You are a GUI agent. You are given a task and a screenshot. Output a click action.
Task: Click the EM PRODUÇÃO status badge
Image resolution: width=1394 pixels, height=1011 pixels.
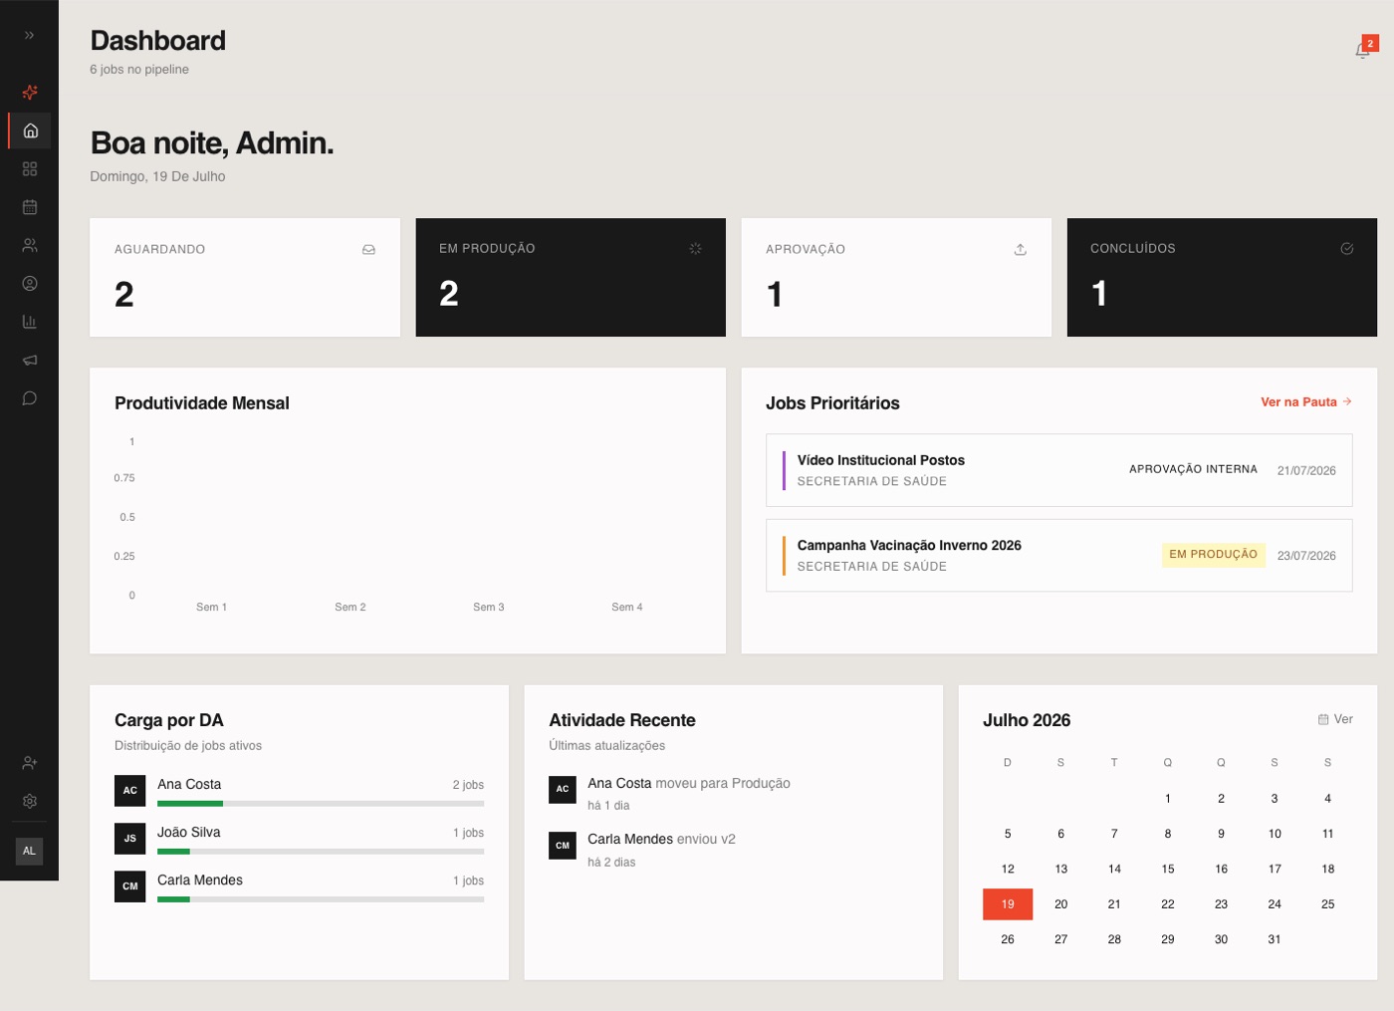tap(1213, 555)
